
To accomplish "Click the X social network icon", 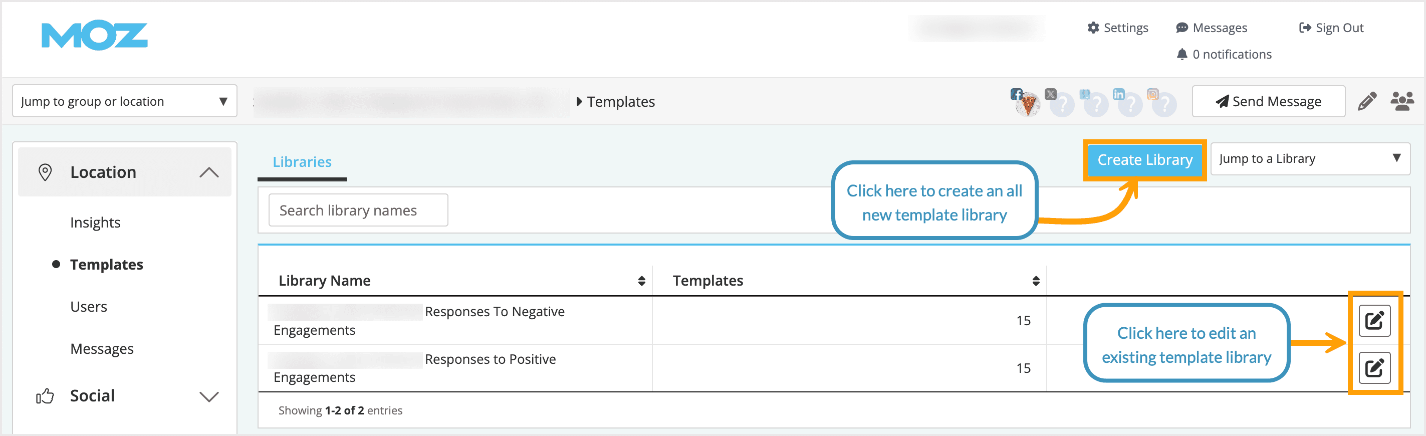I will point(1051,95).
